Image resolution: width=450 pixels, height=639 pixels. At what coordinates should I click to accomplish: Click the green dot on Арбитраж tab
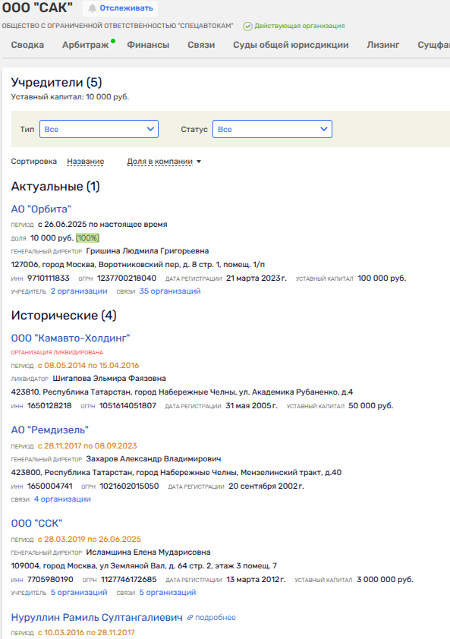pyautogui.click(x=113, y=41)
